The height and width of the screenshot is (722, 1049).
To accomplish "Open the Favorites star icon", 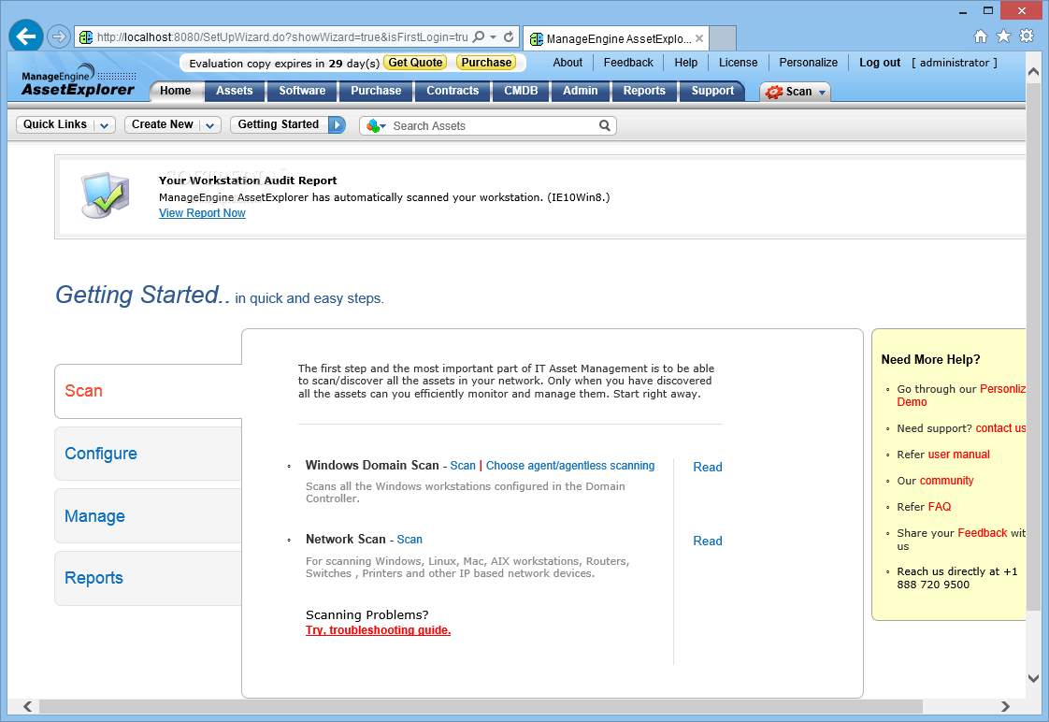I will click(x=1003, y=36).
